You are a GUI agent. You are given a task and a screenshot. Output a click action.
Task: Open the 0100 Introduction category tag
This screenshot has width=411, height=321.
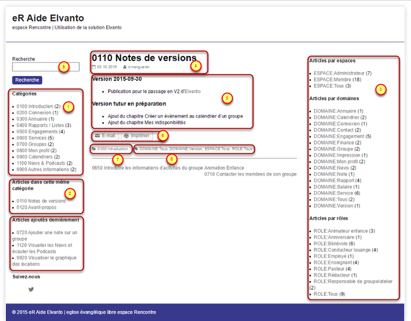[x=112, y=149]
